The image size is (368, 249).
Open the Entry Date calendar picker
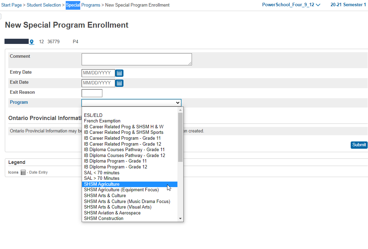pos(119,73)
